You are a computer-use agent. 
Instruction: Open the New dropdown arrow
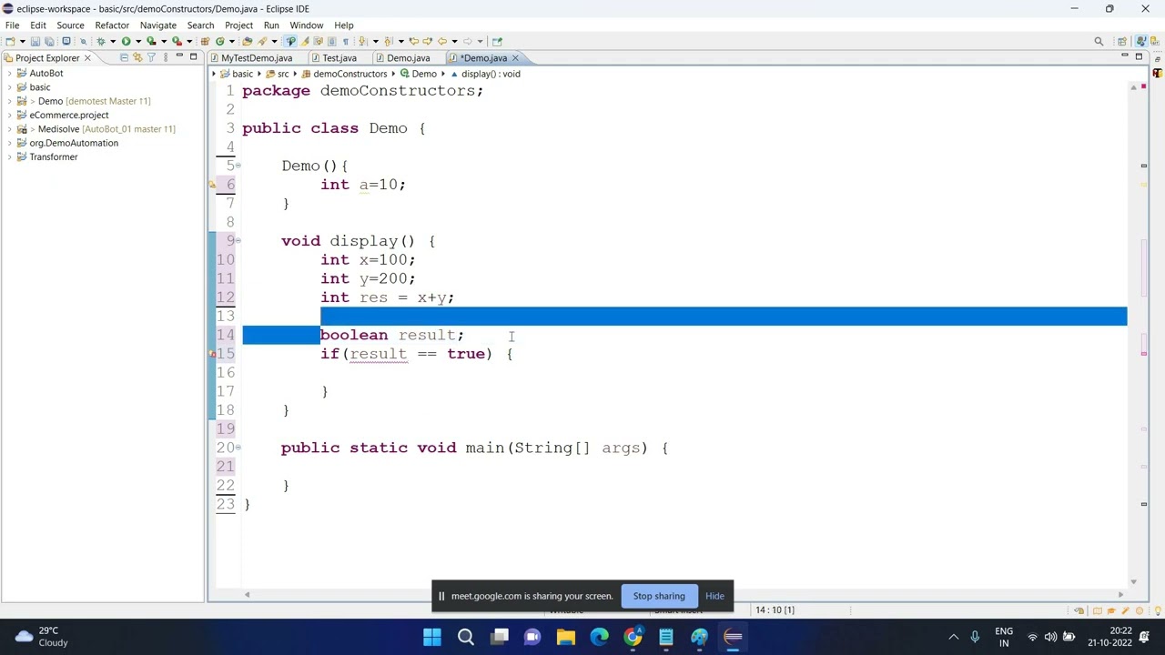pos(22,41)
